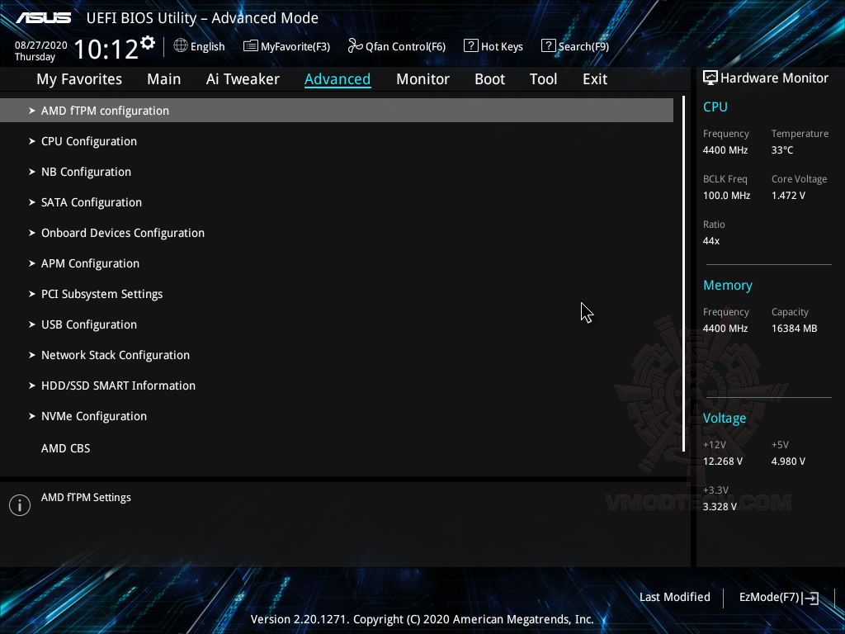The height and width of the screenshot is (634, 845).
Task: Open the clock settings gear icon
Action: click(x=148, y=43)
